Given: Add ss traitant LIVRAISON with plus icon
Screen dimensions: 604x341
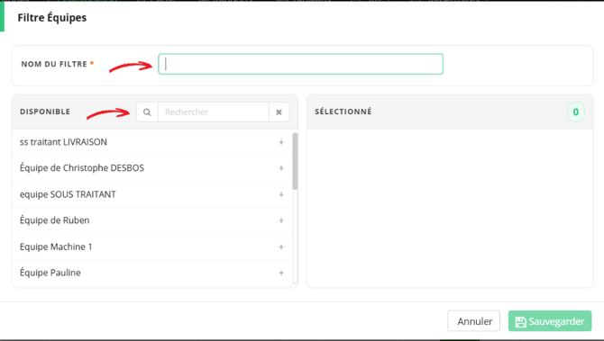Looking at the screenshot, I should (x=281, y=142).
